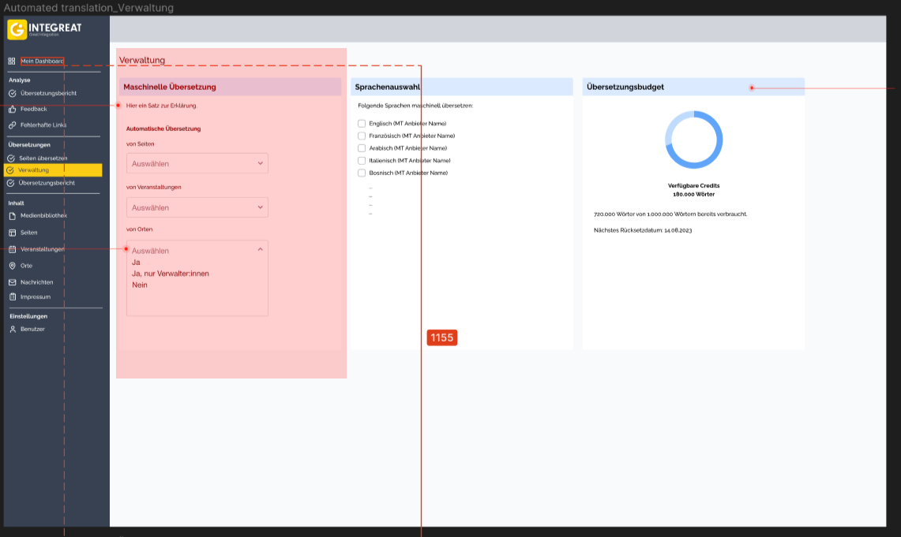The width and height of the screenshot is (901, 537).
Task: Open the von Seiten Auswählen dropdown
Action: (x=197, y=163)
